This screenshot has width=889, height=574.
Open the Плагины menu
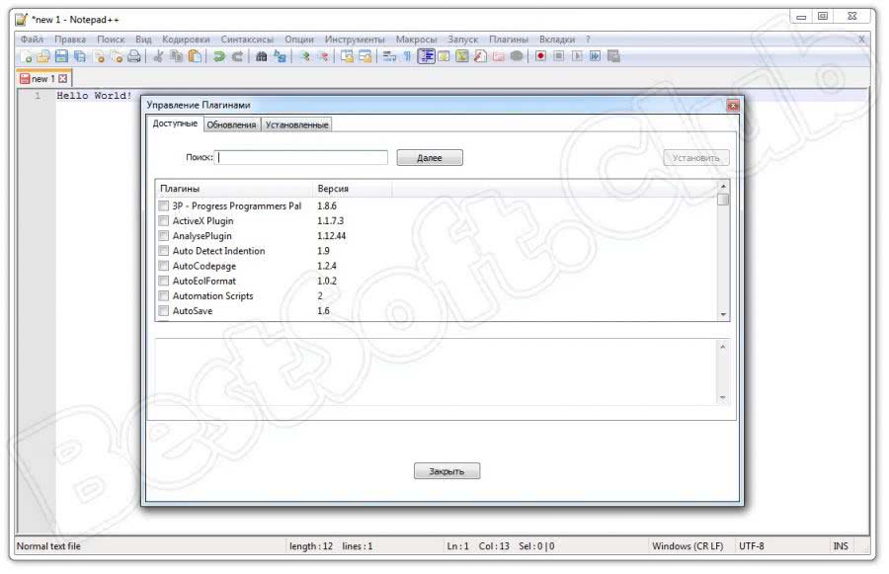tap(509, 40)
